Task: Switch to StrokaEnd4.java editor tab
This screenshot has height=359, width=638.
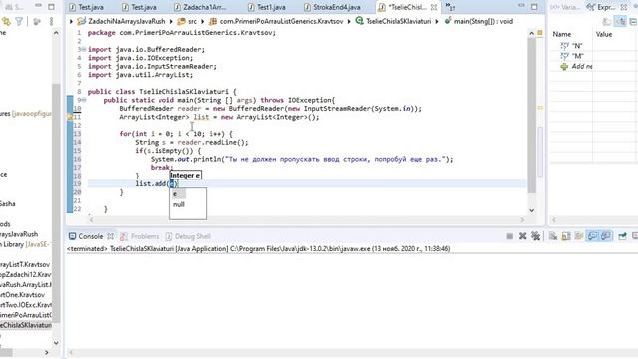Action: 332,7
